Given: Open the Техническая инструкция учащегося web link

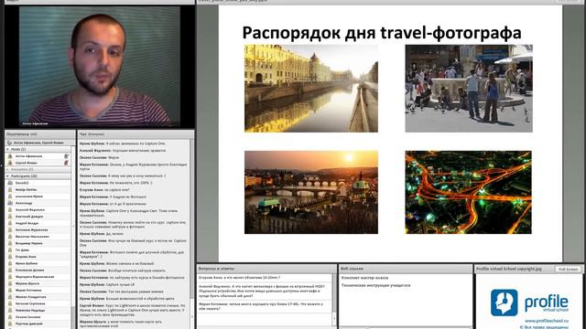Looking at the screenshot, I should coord(376,285).
